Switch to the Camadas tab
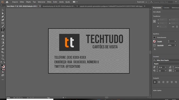The width and height of the screenshot is (179, 100). [166, 8]
